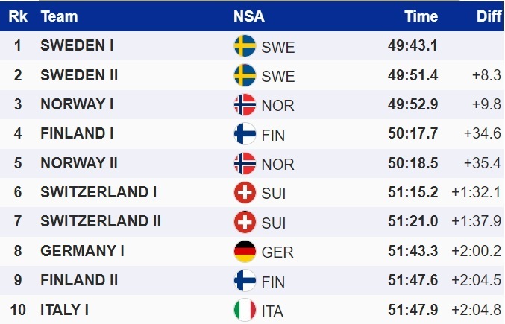
Task: Sort by the Team column header
Action: point(57,16)
